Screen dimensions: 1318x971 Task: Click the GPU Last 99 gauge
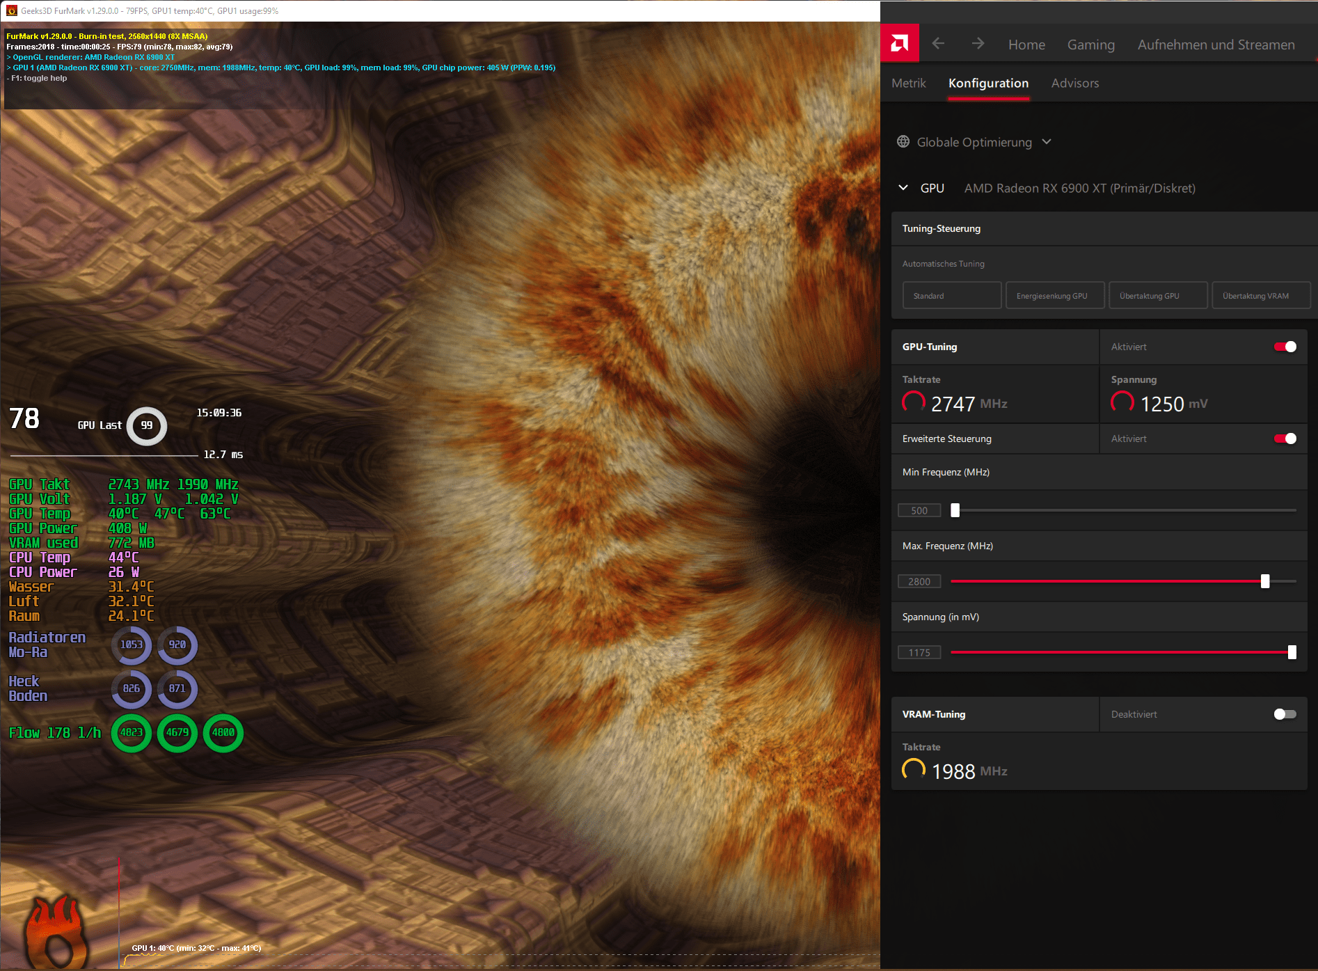[147, 425]
